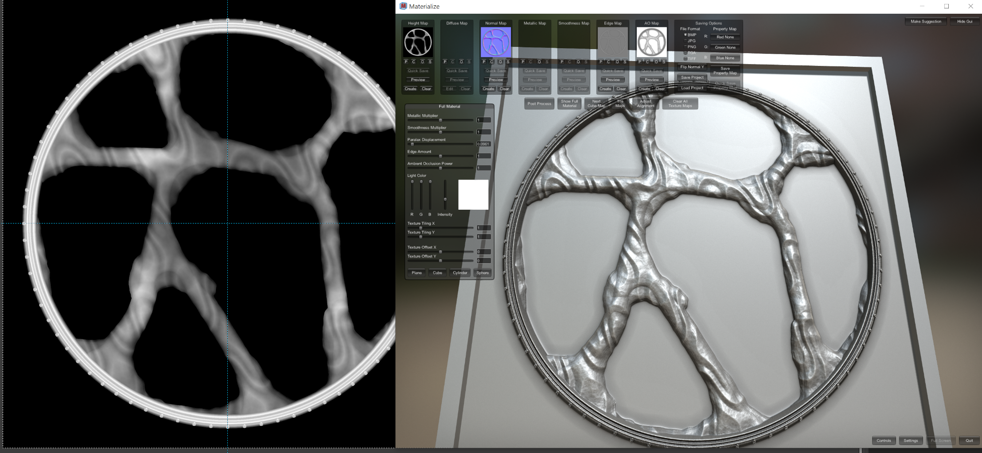Viewport: 982px width, 453px height.
Task: Open the Blue None property channel selector
Action: coord(725,58)
